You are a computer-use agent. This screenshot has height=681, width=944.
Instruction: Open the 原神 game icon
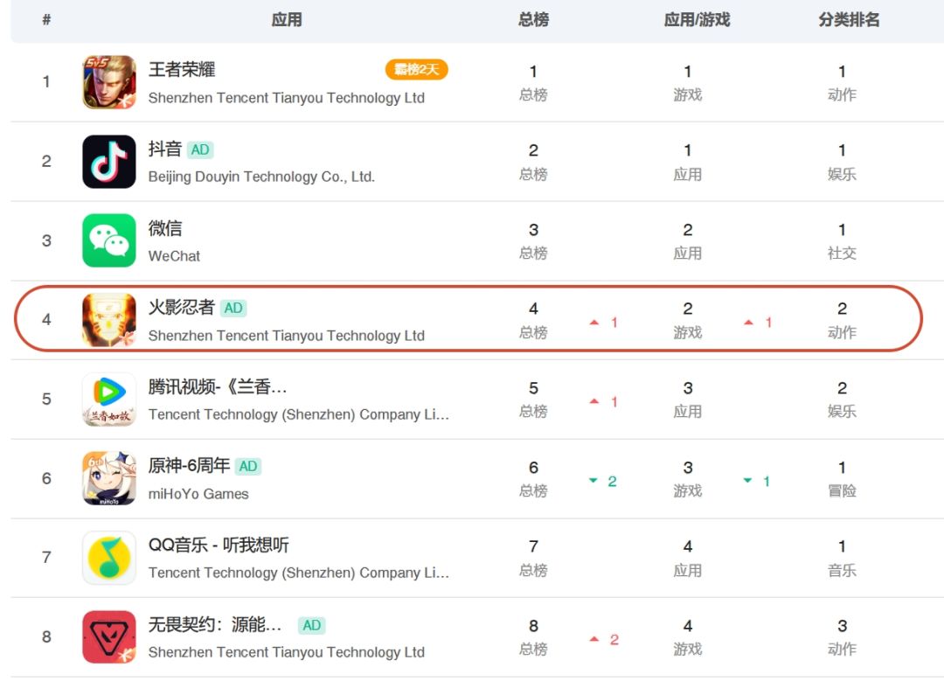(109, 478)
